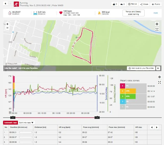Viewport: 164px width, 145px height.
Task: Expand the map to fullscreen
Action: [157, 29]
